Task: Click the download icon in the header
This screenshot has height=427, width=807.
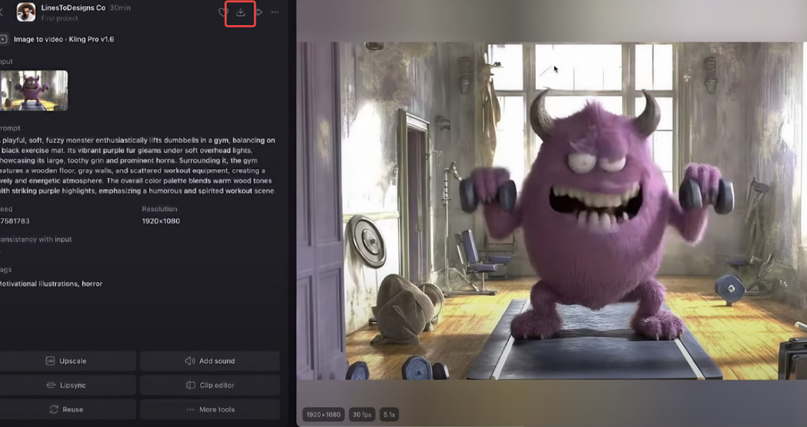Action: tap(240, 13)
